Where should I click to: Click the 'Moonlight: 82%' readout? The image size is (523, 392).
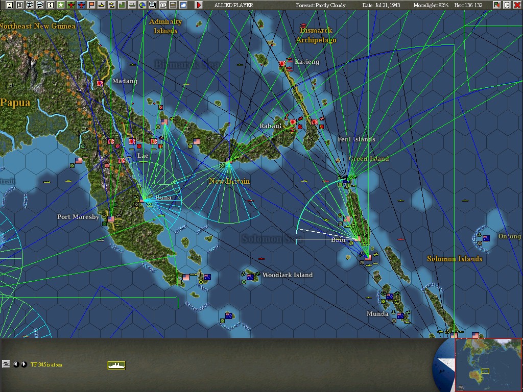point(431,5)
